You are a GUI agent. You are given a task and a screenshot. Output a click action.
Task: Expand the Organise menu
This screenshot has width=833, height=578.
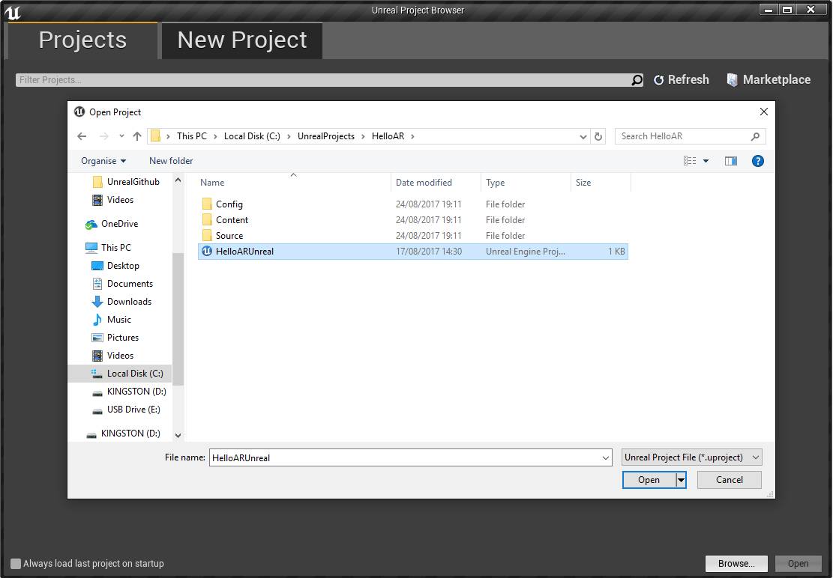103,161
